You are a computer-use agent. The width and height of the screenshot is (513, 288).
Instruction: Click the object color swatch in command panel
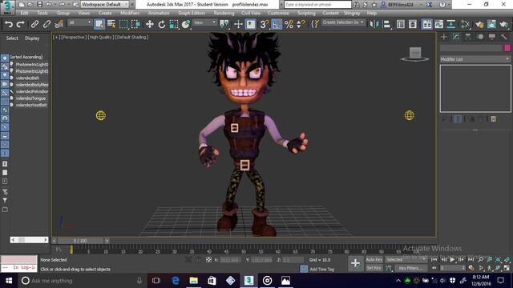[507, 48]
